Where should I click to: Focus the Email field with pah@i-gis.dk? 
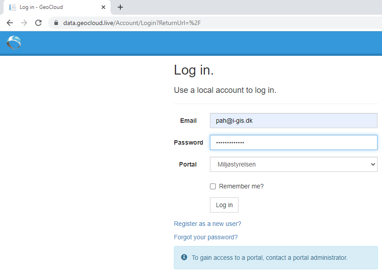point(293,121)
